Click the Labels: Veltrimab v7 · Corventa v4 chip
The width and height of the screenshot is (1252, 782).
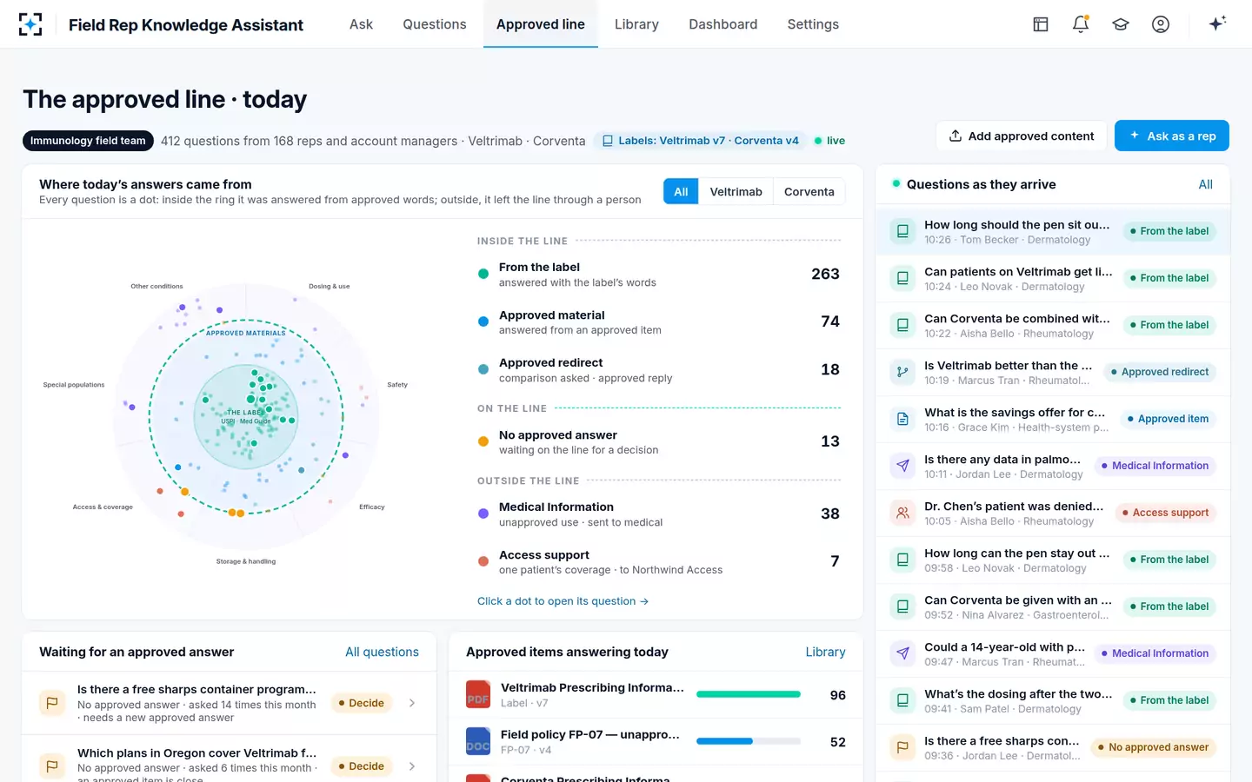700,141
